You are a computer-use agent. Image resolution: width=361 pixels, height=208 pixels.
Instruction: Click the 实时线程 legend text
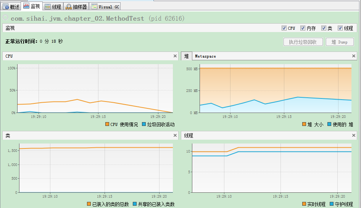(316, 204)
